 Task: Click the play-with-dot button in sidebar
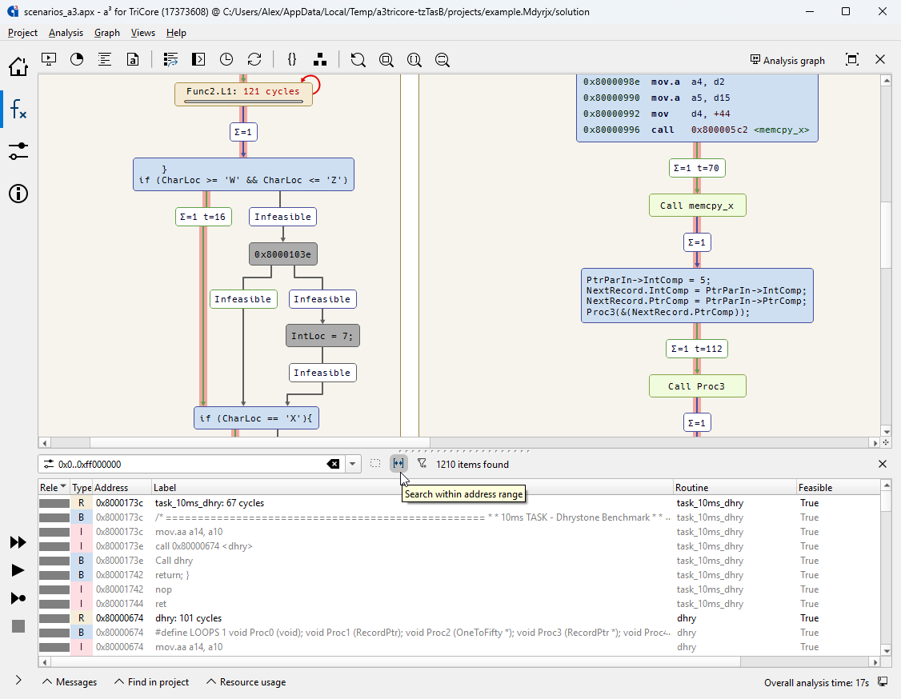(18, 598)
